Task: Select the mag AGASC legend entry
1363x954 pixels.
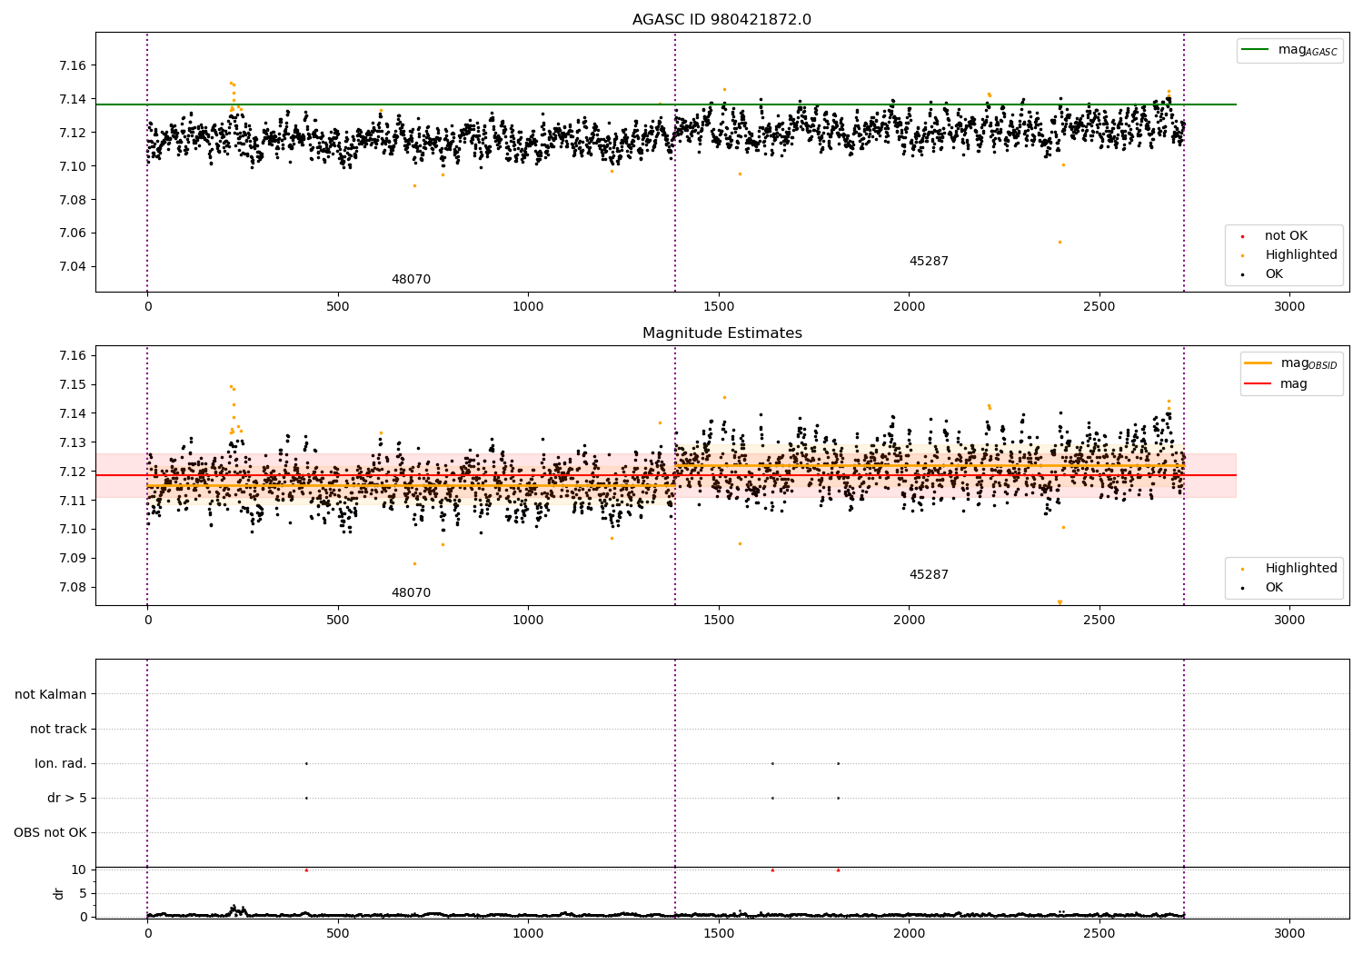Action: pos(1289,50)
